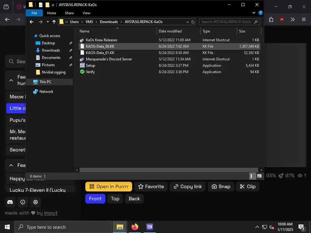This screenshot has height=233, width=311.
Task: Click Open in Purrrr button
Action: pos(109,187)
